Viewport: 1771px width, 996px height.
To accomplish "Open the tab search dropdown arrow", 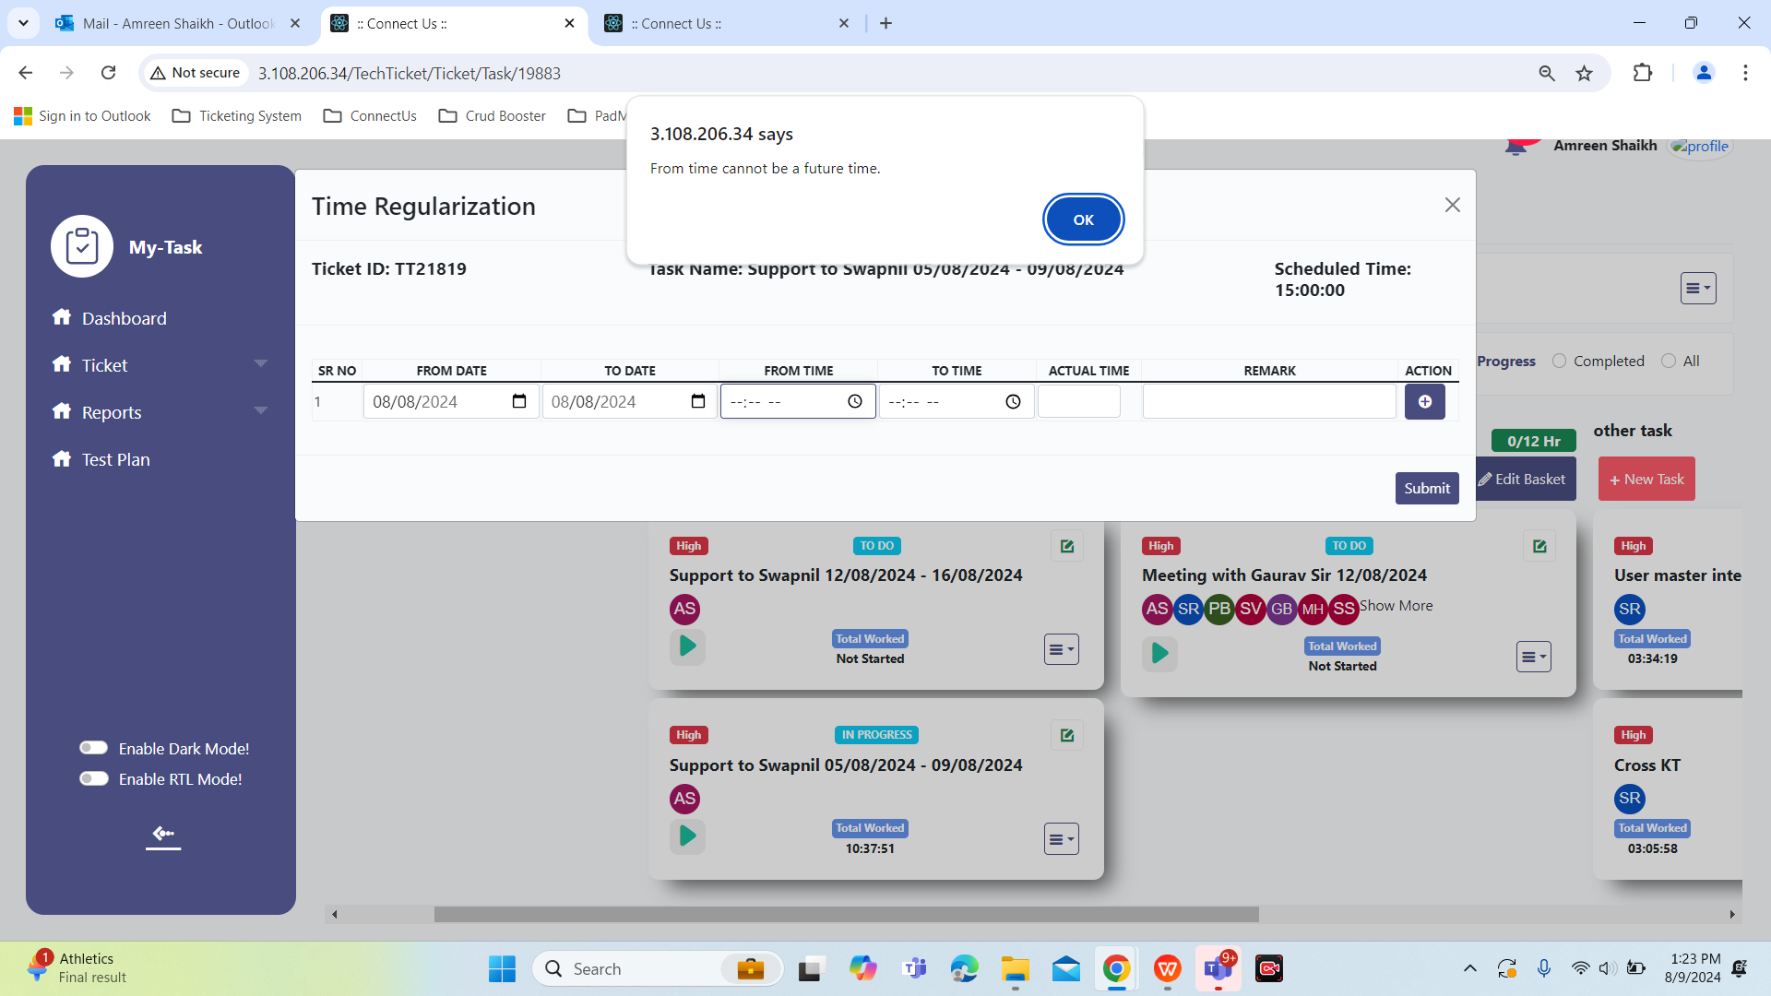I will click(23, 23).
